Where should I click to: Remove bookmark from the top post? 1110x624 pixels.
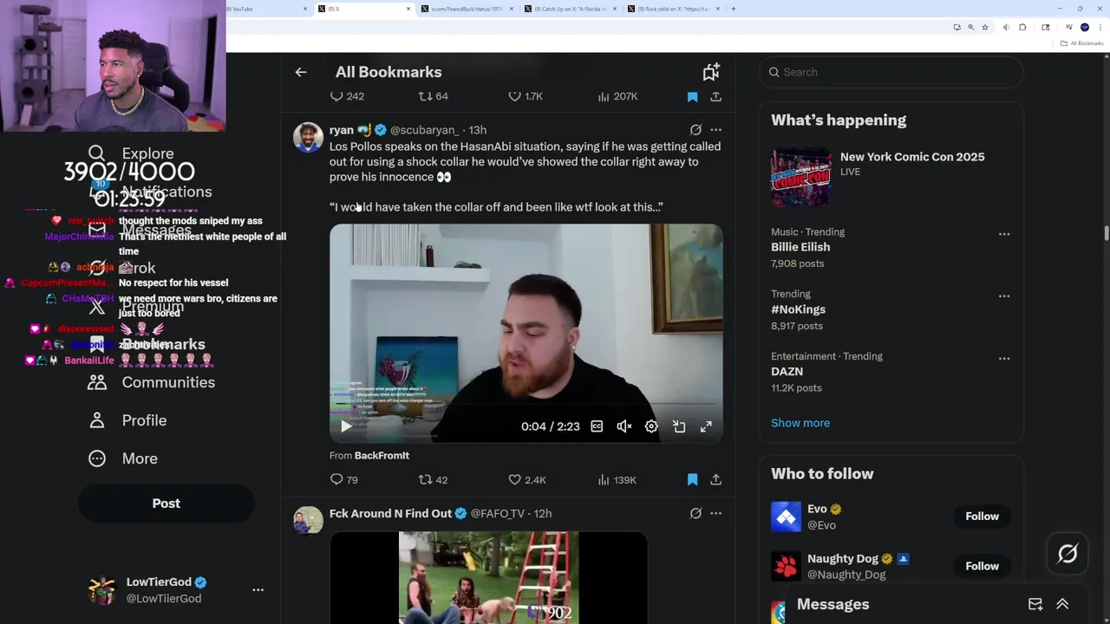click(692, 96)
